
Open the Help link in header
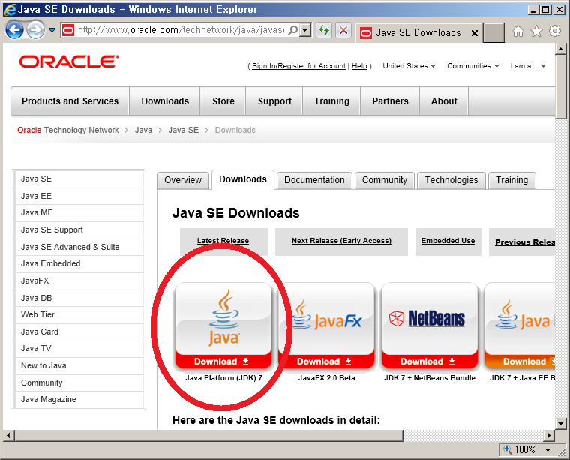[x=359, y=66]
